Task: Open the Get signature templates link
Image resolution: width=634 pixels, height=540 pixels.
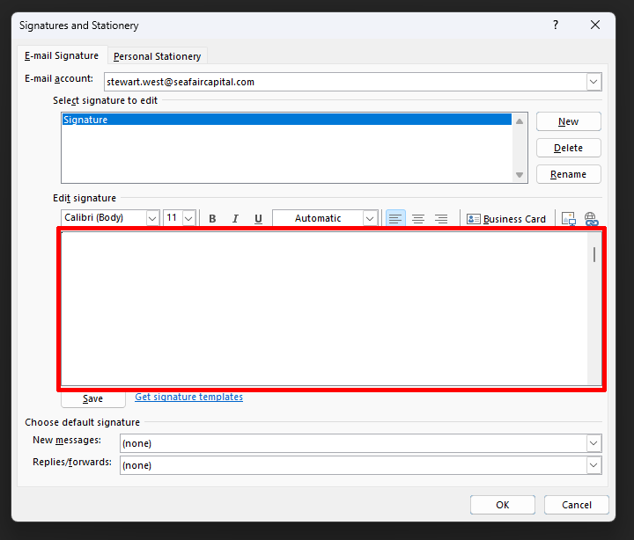Action: tap(188, 397)
